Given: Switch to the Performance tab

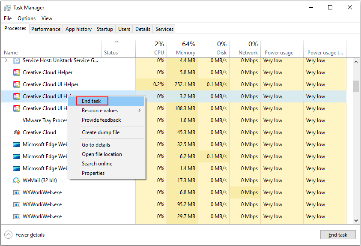Looking at the screenshot, I should pos(46,29).
